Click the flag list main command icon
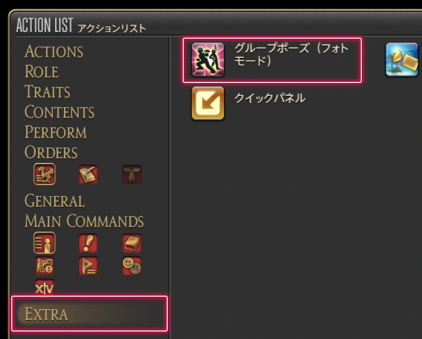Image resolution: width=422 pixels, height=339 pixels. coord(88,266)
